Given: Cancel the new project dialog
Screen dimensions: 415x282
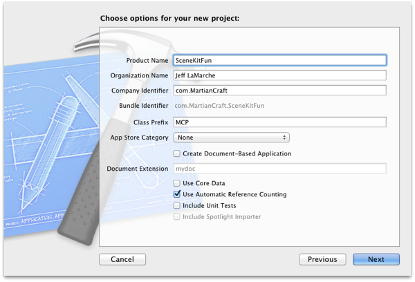Looking at the screenshot, I should click(x=122, y=259).
